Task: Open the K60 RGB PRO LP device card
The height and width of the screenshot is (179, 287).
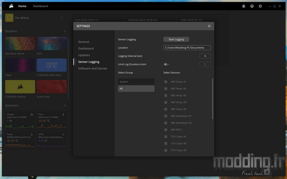Action: (87, 20)
